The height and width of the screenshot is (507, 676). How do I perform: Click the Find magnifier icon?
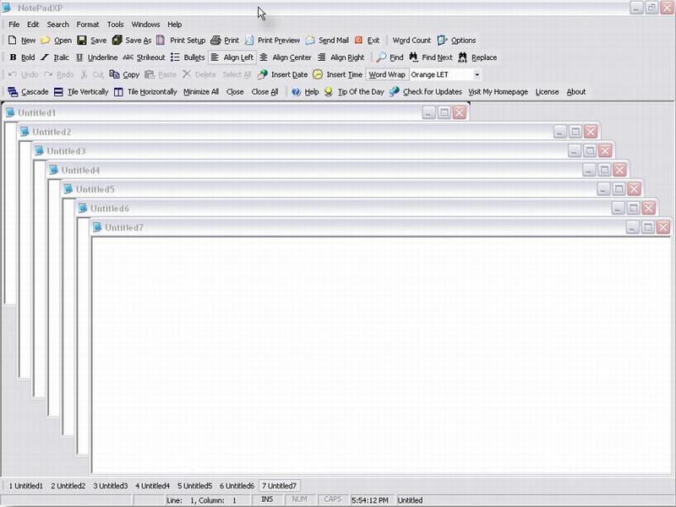(x=381, y=57)
